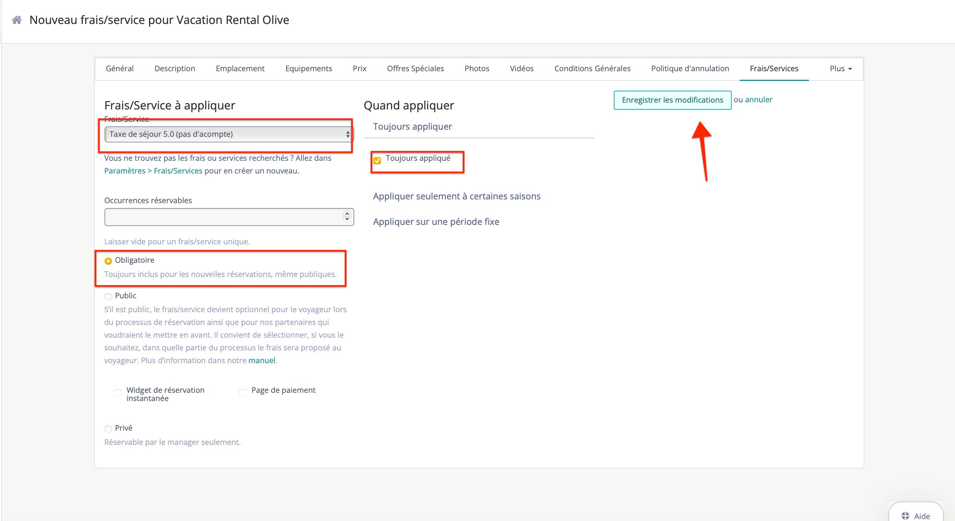The image size is (955, 521).
Task: Enable Widget de réservation instantanée checkbox
Action: click(118, 392)
